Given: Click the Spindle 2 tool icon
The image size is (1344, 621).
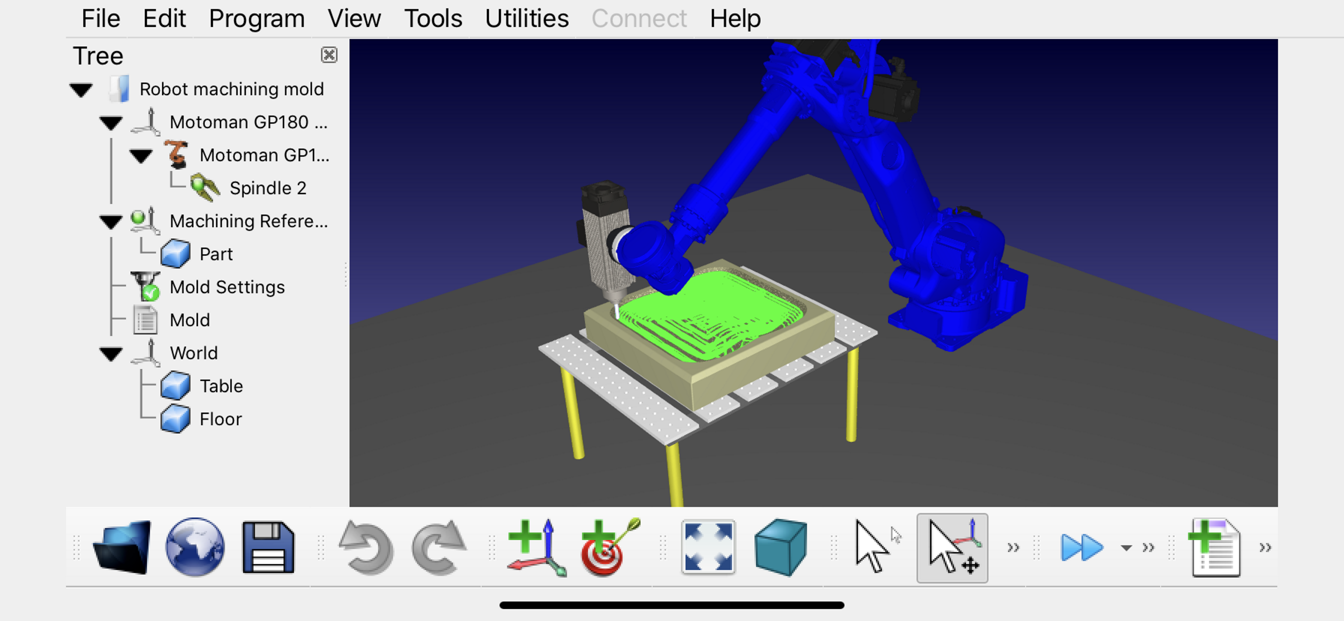Looking at the screenshot, I should pyautogui.click(x=205, y=188).
